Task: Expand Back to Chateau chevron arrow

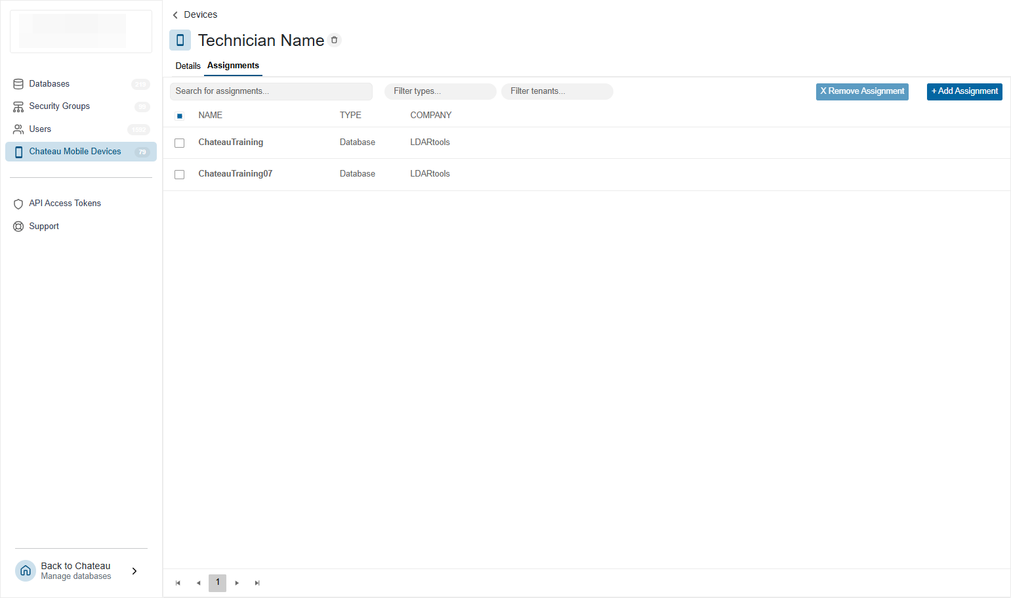Action: [x=134, y=571]
